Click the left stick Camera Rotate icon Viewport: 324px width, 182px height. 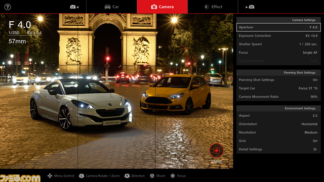coord(82,176)
